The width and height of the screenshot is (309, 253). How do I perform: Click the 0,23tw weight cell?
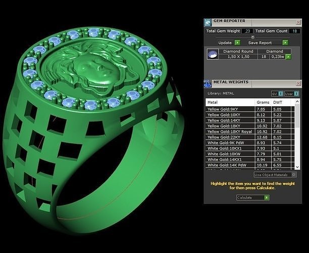coord(278,57)
